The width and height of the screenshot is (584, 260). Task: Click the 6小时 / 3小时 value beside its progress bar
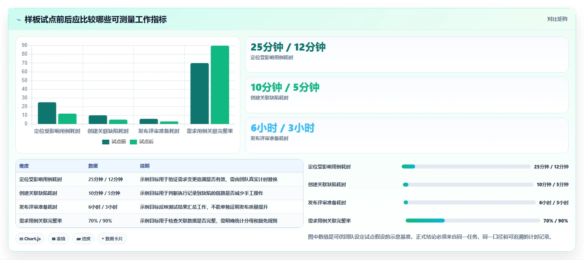(554, 202)
